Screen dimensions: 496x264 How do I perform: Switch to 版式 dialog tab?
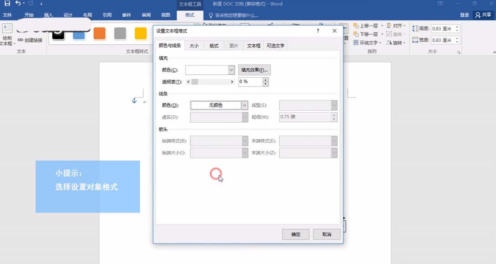pos(214,46)
